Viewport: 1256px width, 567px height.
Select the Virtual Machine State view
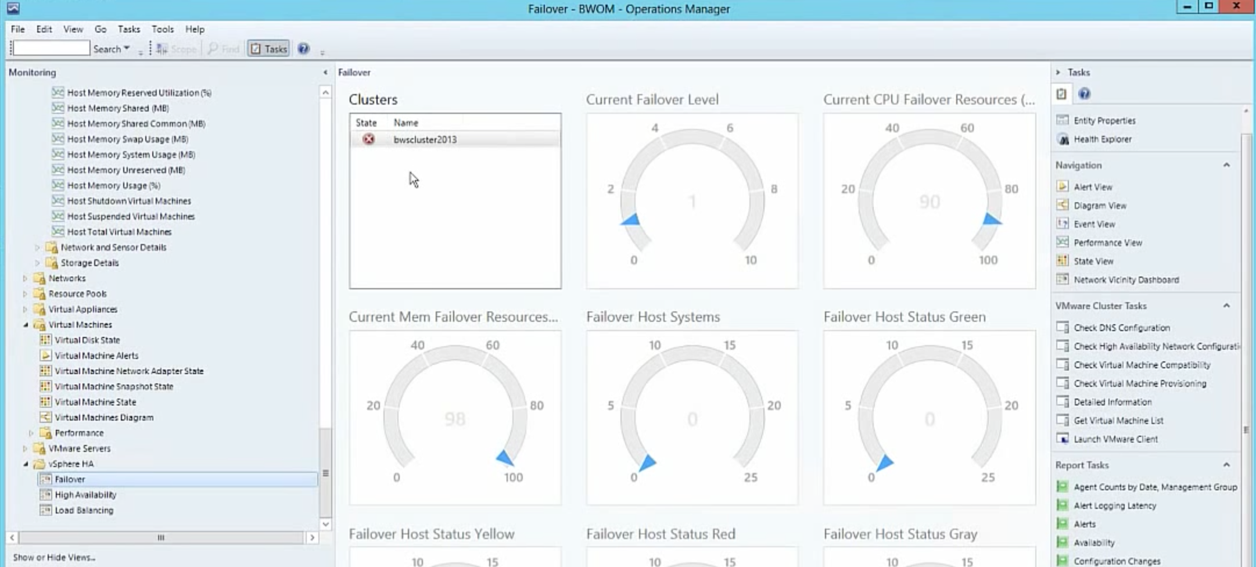pyautogui.click(x=95, y=402)
